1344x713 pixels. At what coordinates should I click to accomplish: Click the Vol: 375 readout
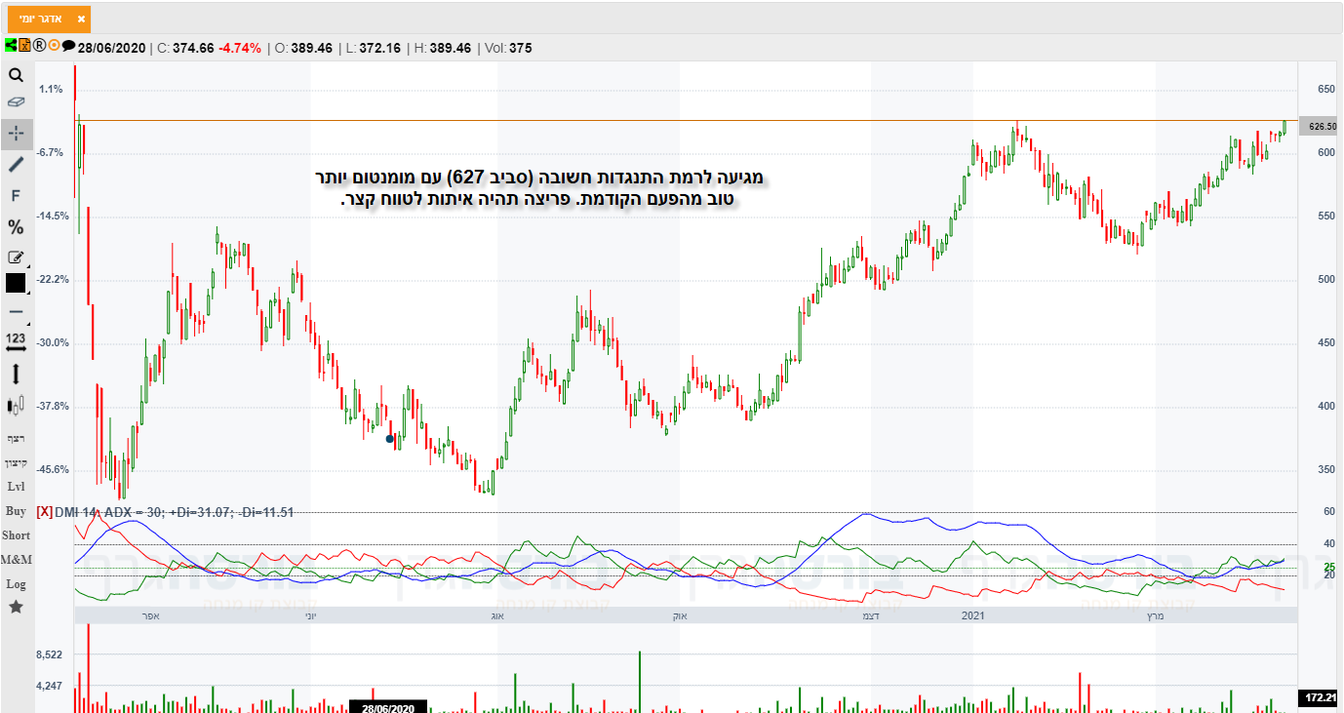508,48
